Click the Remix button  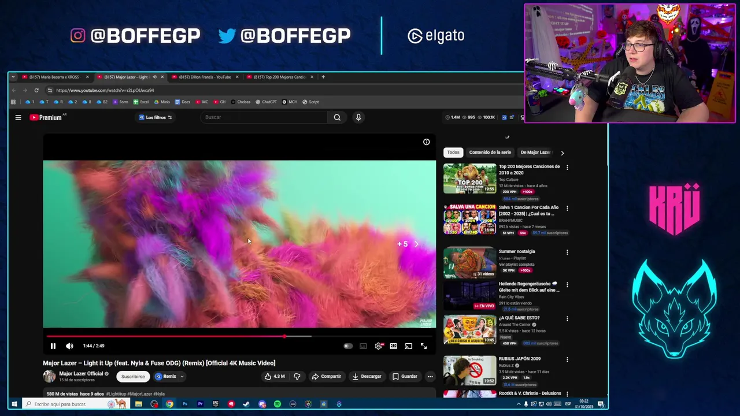click(x=165, y=376)
